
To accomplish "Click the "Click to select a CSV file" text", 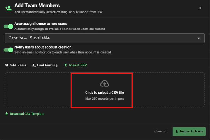I will pos(105,93).
